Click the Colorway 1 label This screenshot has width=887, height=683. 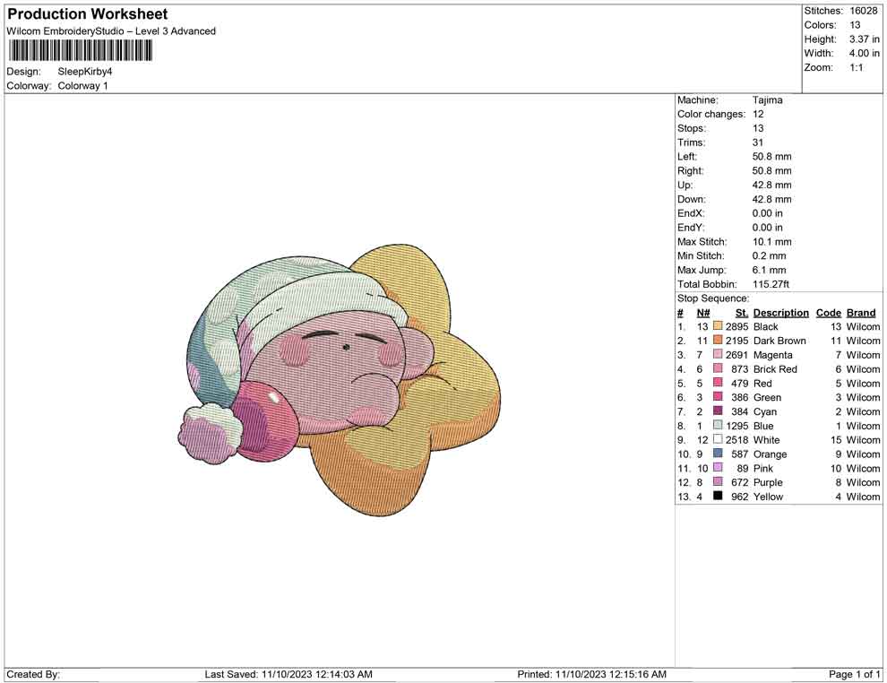[x=87, y=85]
